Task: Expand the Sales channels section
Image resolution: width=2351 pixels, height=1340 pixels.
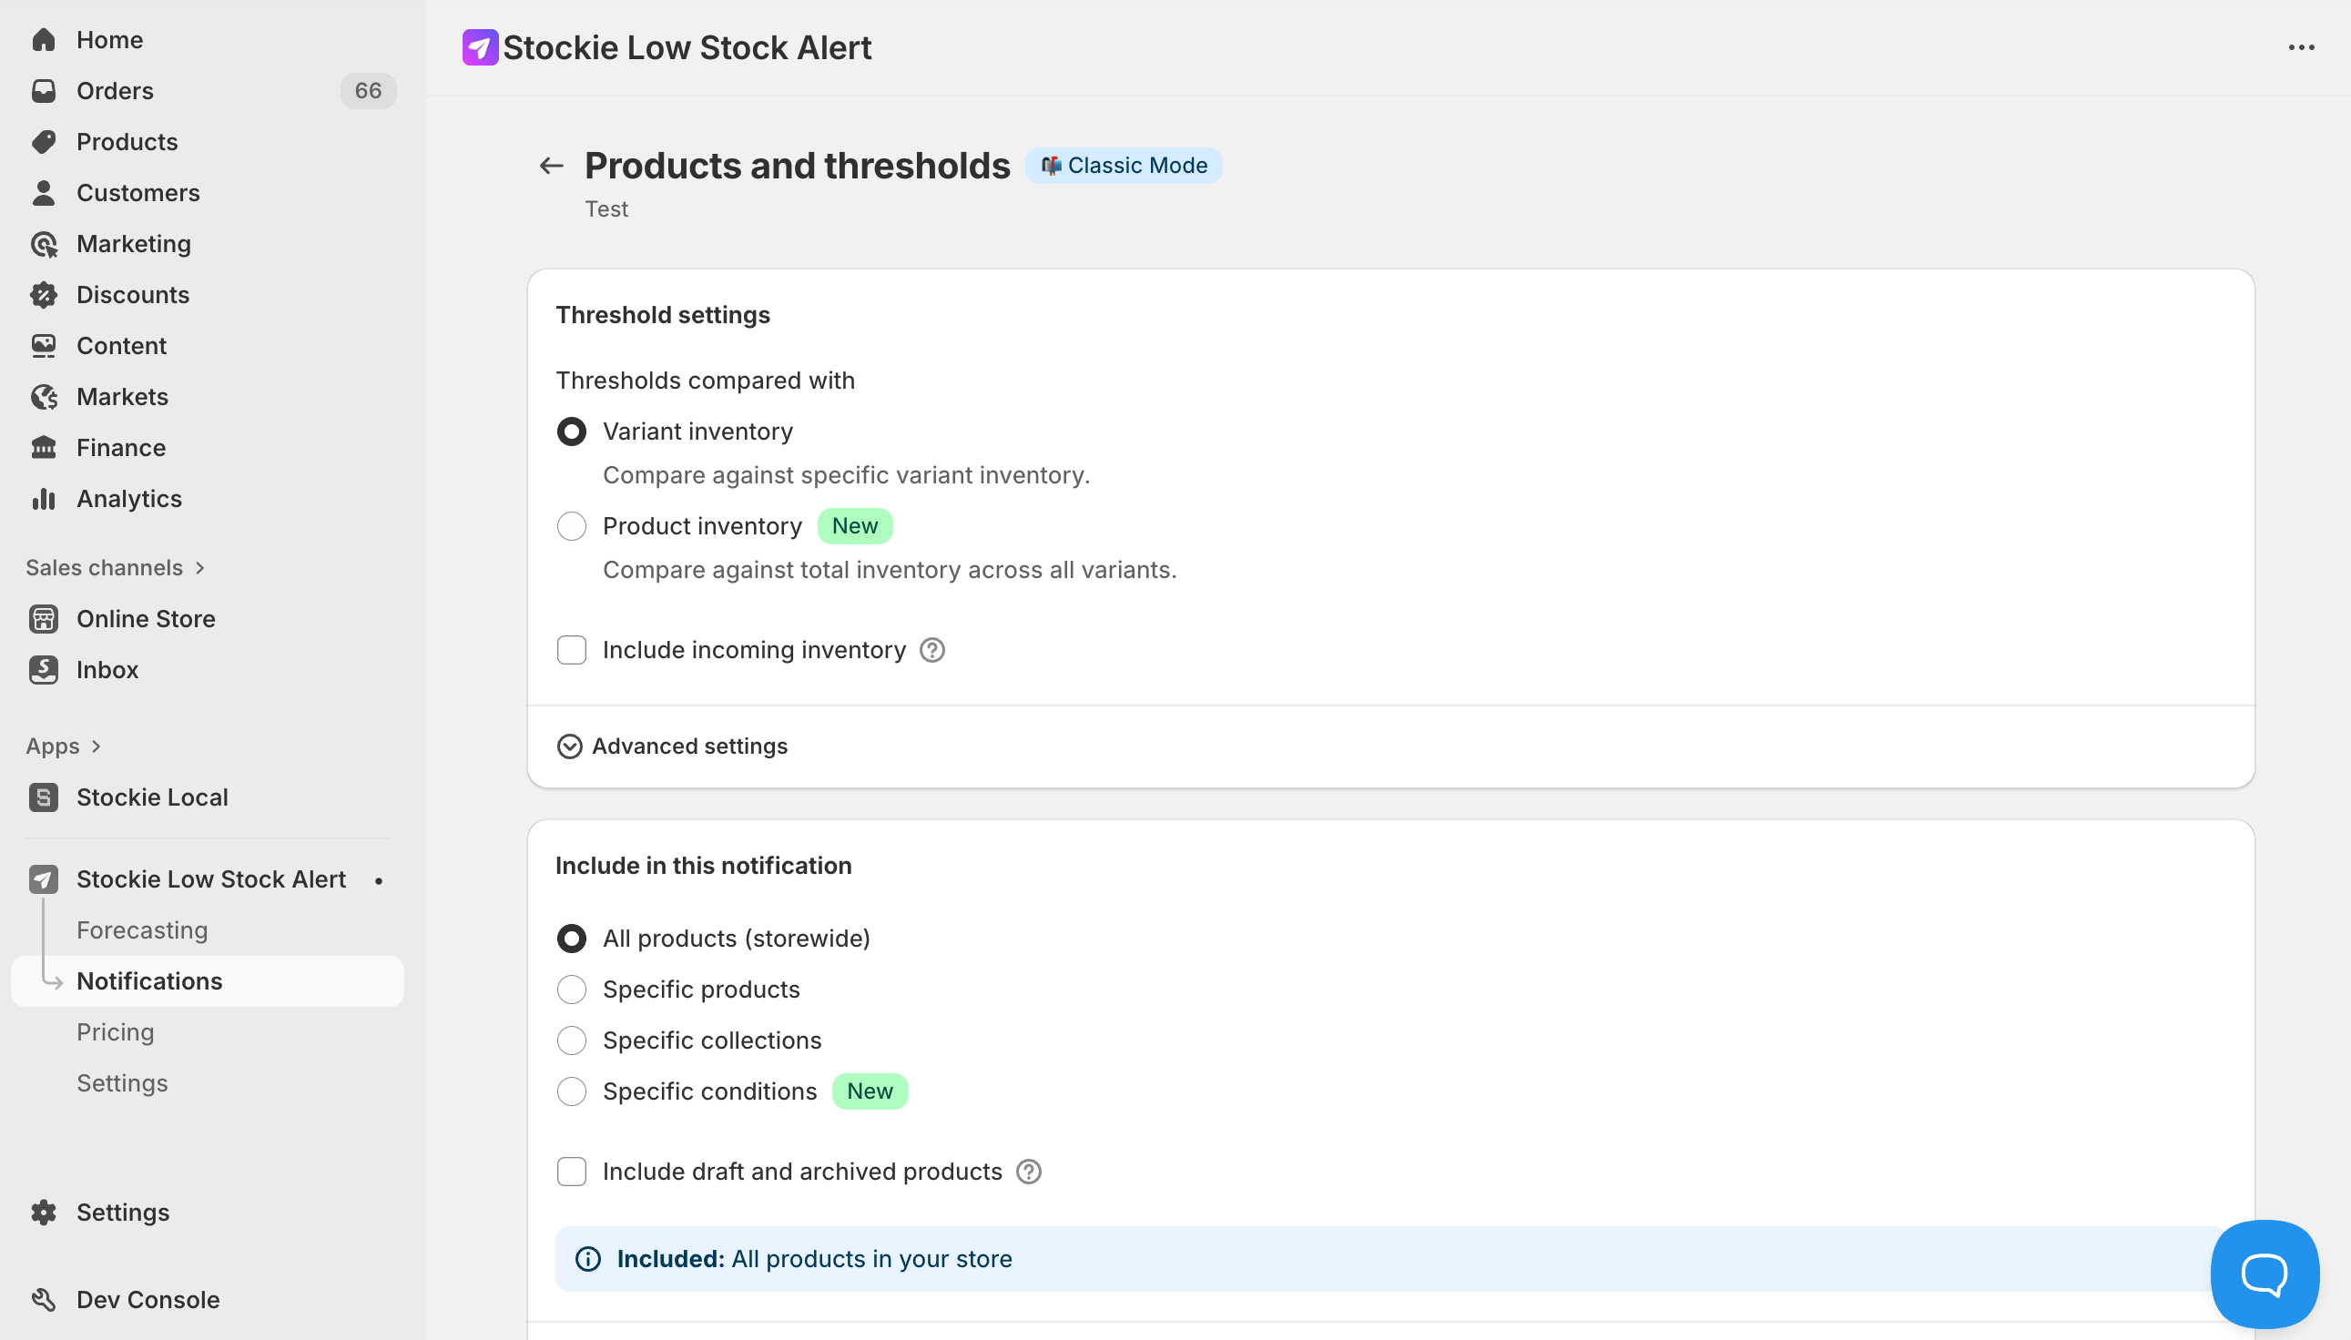Action: 199,568
